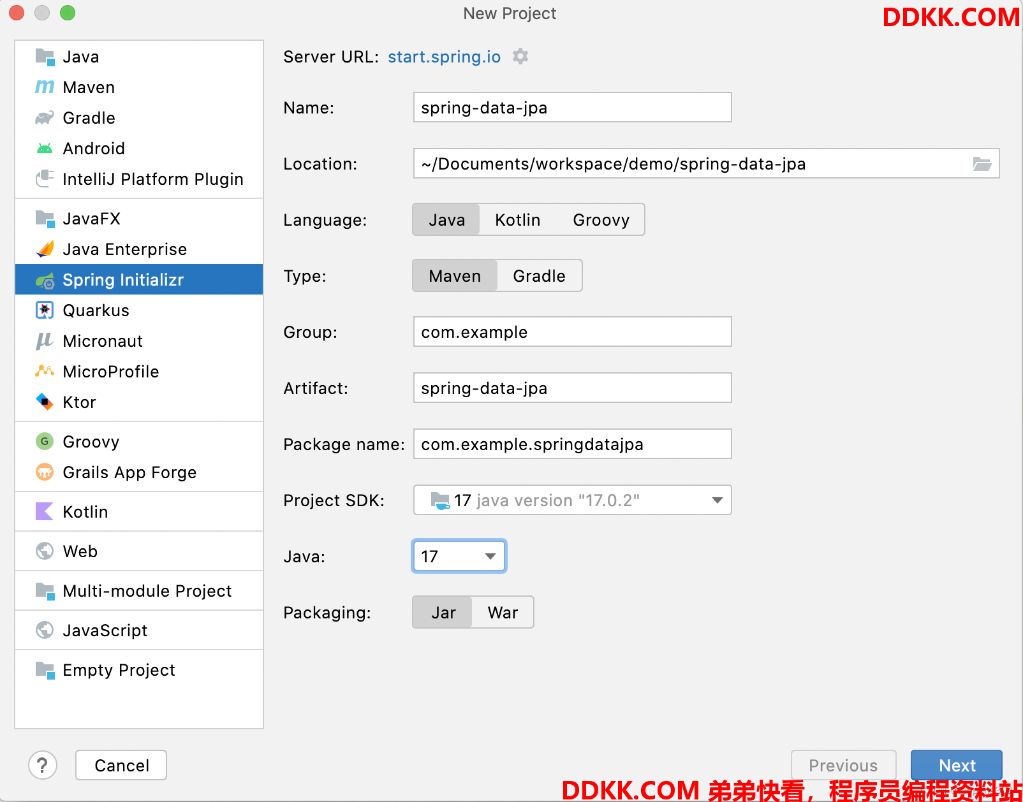Click the Gradle elephant icon
Viewport: 1023px width, 802px height.
coord(45,118)
